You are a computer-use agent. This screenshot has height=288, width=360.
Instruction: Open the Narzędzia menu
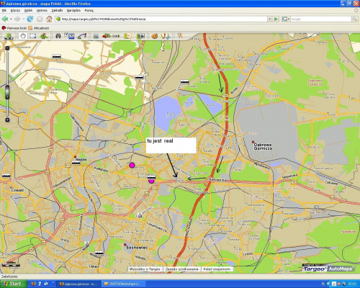click(73, 10)
